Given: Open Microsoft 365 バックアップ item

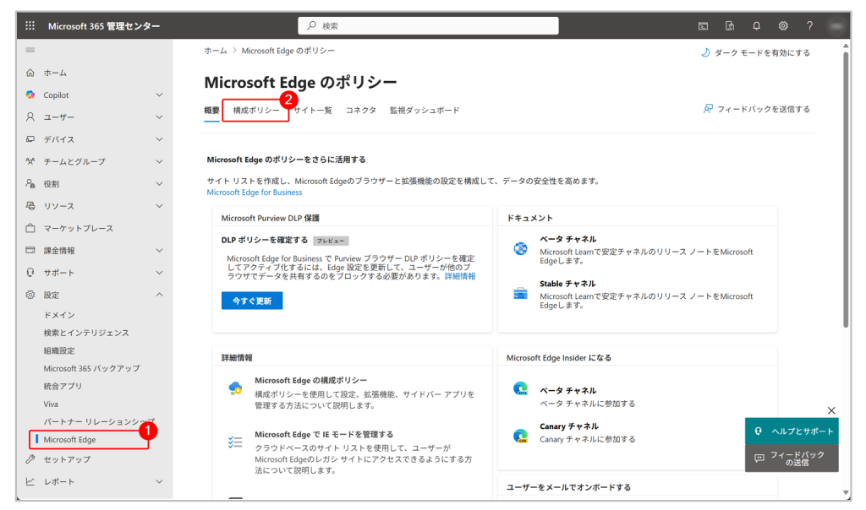Looking at the screenshot, I should [x=91, y=368].
